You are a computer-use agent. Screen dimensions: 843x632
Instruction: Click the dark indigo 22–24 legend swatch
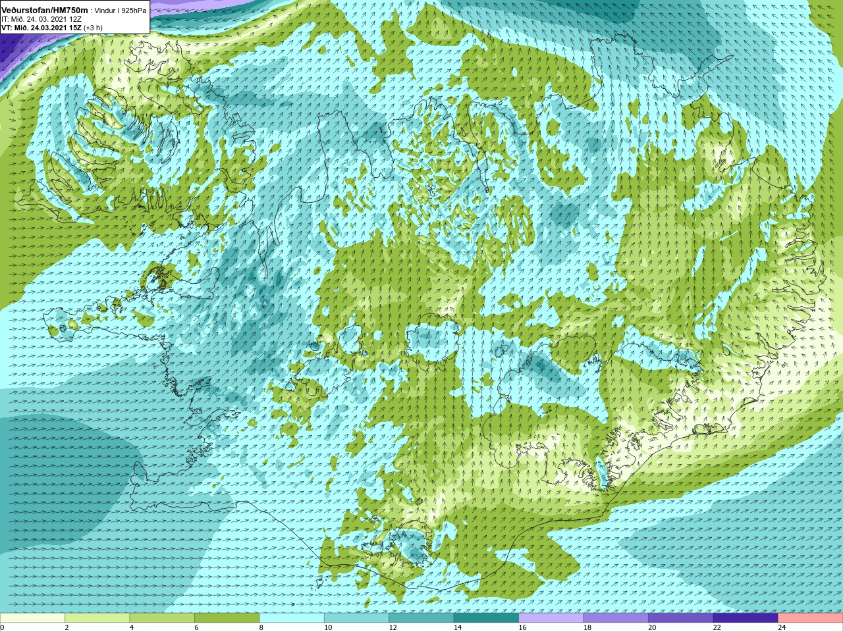point(746,618)
